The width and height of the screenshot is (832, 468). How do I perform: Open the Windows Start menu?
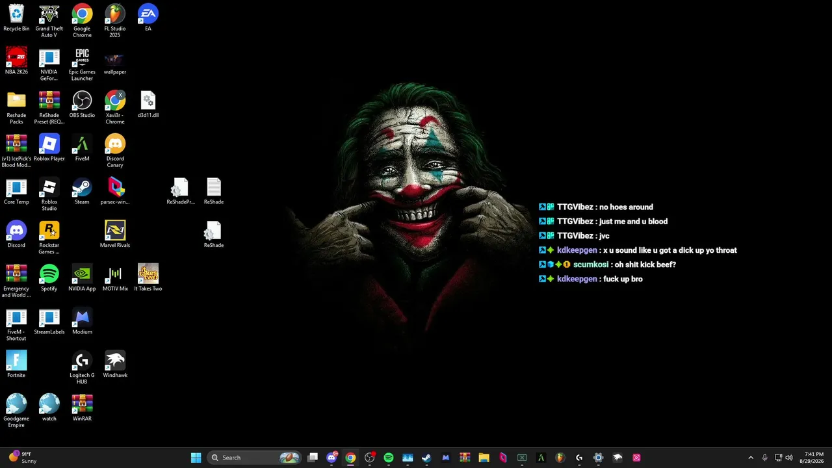coord(196,458)
